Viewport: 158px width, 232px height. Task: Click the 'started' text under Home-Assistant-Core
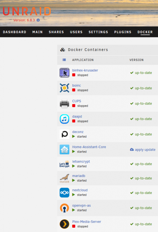[x=82, y=152]
